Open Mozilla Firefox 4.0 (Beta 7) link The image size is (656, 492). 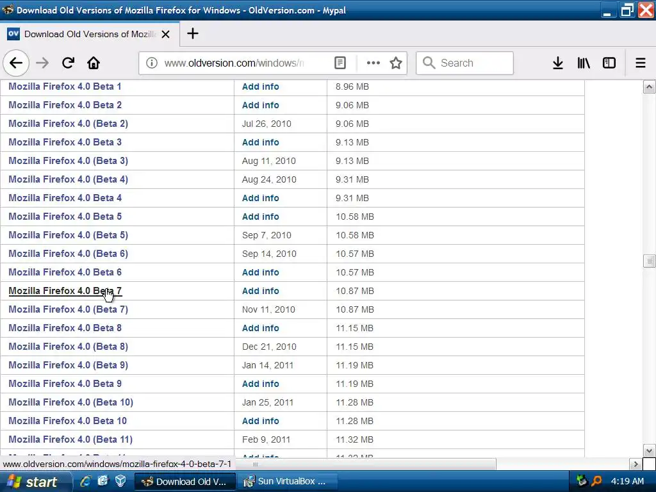(68, 309)
